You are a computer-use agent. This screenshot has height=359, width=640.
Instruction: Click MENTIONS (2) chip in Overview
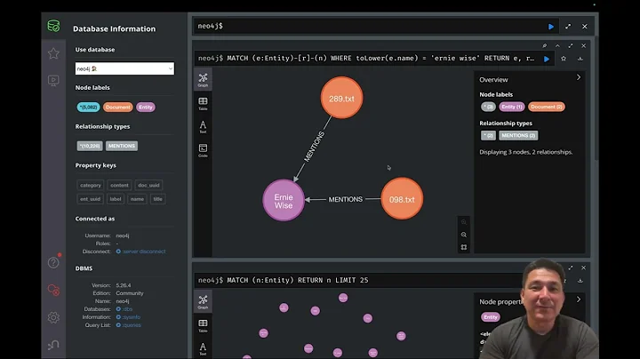518,135
